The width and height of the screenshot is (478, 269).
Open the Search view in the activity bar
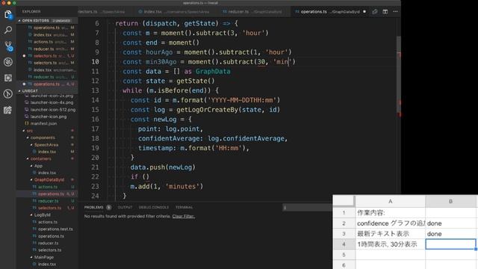8,30
